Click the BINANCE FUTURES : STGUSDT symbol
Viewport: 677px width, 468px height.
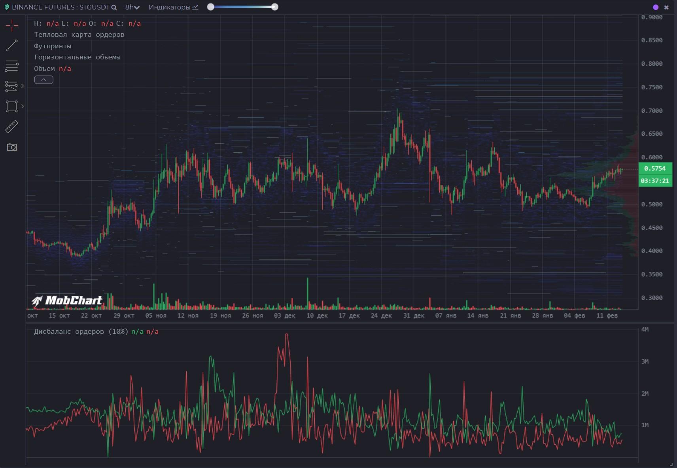click(61, 7)
